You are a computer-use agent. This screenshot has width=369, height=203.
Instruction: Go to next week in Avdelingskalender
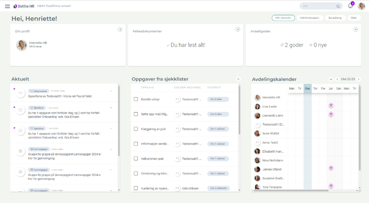[359, 79]
